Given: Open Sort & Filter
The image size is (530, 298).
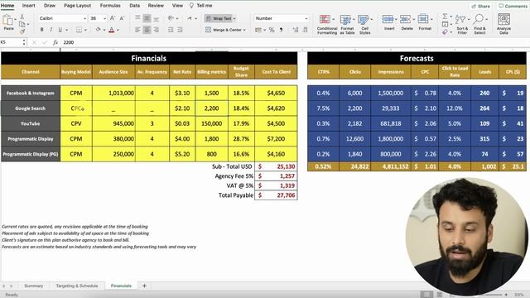Looking at the screenshot, I should click(462, 24).
